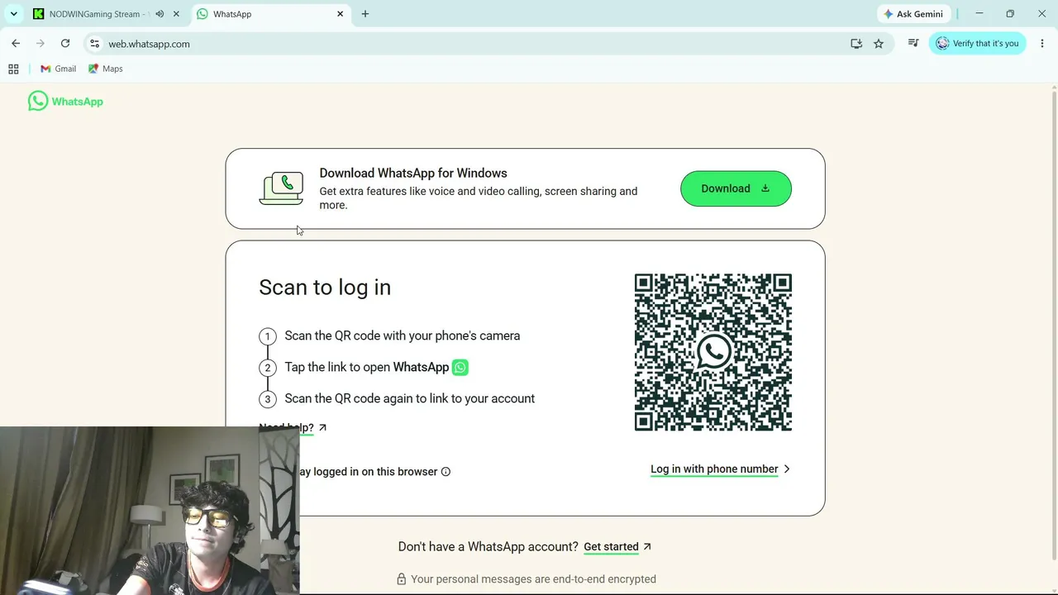Minimize the Chrome window

(979, 14)
